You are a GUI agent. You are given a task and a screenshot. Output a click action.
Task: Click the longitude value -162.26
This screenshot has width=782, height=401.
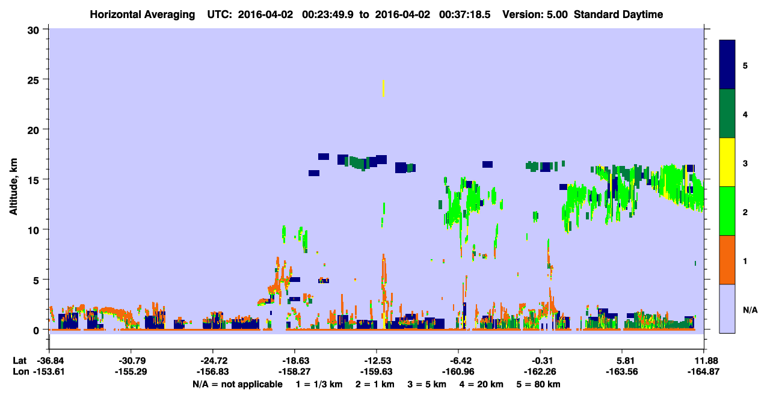(541, 372)
